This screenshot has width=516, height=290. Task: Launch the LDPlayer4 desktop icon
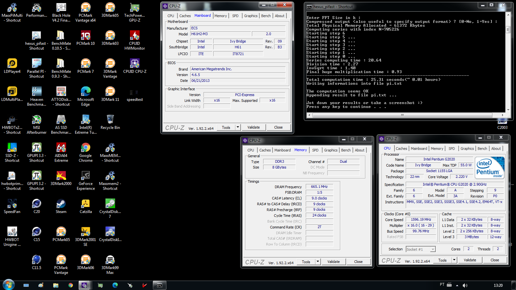click(x=12, y=66)
